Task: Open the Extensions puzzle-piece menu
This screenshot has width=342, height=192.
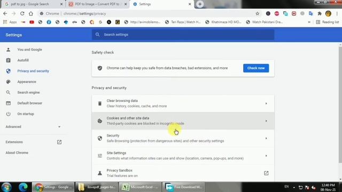Action: (320, 13)
